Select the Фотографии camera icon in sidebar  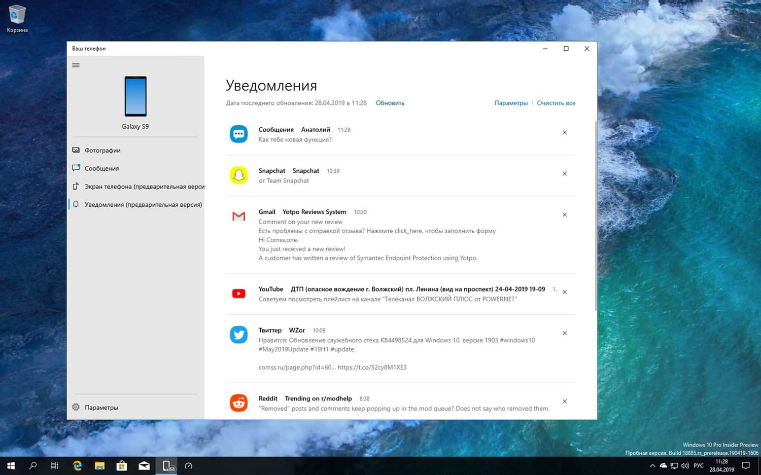76,150
